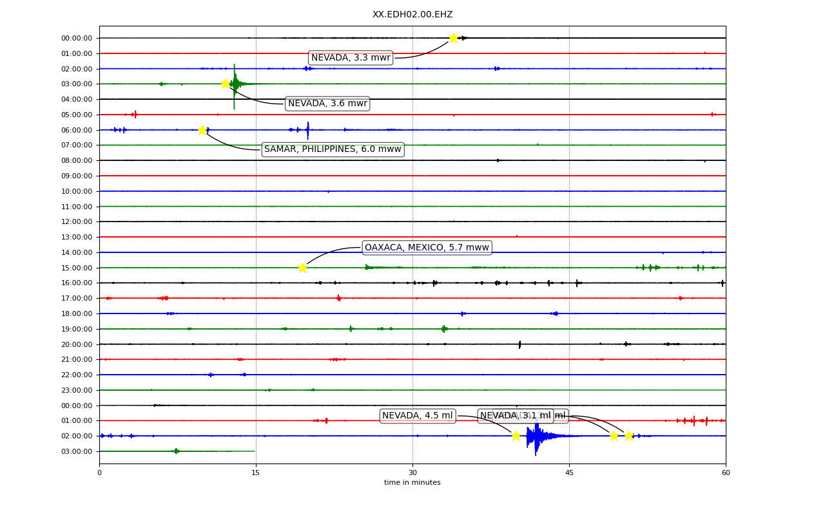Click the overlapping NEVADA, 3.1 ml label

[516, 416]
